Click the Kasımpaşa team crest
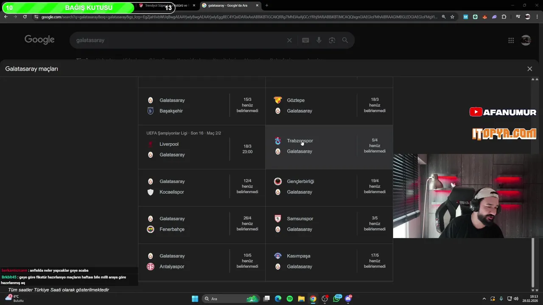This screenshot has height=305, width=543. (x=278, y=256)
